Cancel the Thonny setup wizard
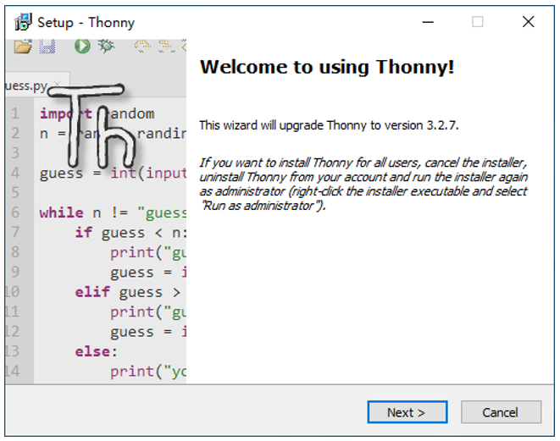 [x=501, y=412]
